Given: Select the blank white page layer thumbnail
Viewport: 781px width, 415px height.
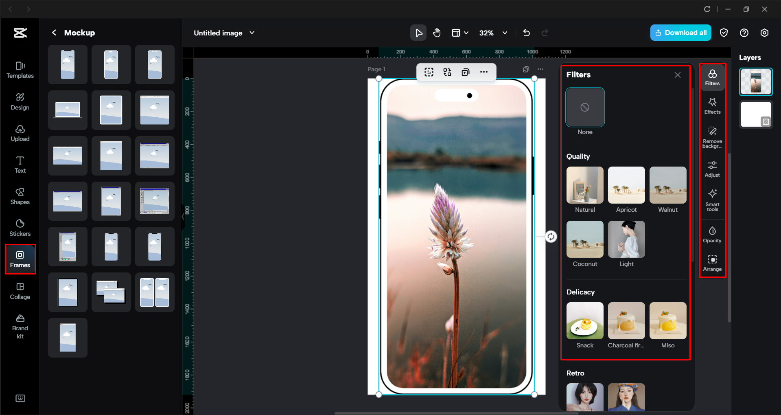Looking at the screenshot, I should pyautogui.click(x=755, y=114).
